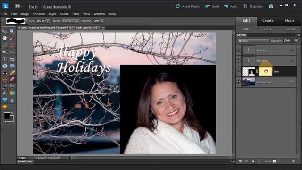The image size is (302, 170).
Task: Create a new layer in Layers panel
Action: [x=240, y=161]
